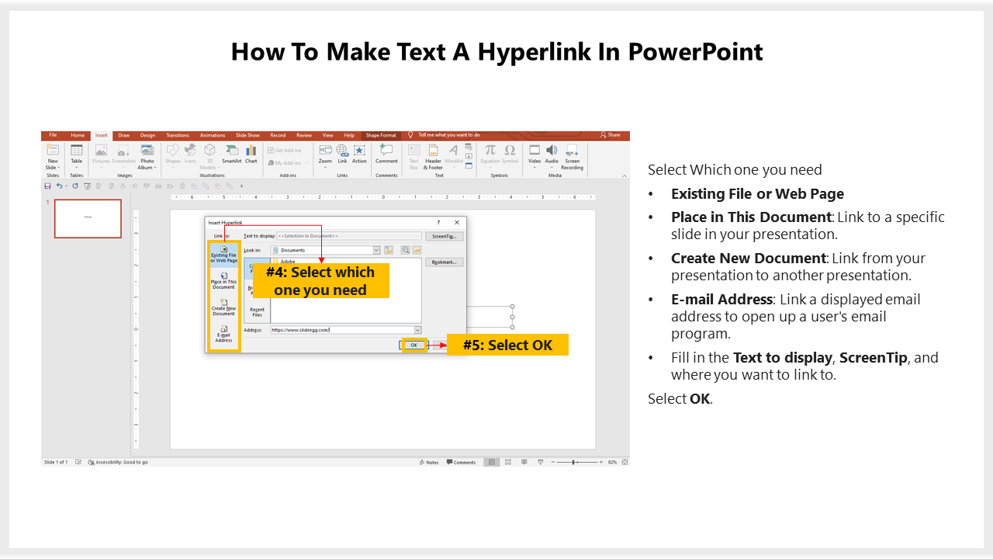Image resolution: width=993 pixels, height=559 pixels.
Task: Click the Screenshot icon
Action: pos(123,151)
